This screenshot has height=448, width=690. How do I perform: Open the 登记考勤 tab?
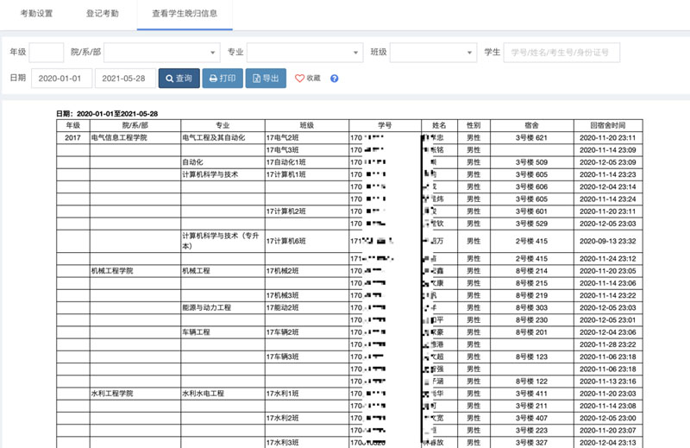point(103,14)
